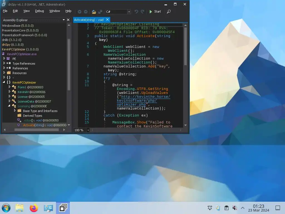Open the Edit menu
This screenshot has height=214, width=285.
tap(15, 11)
